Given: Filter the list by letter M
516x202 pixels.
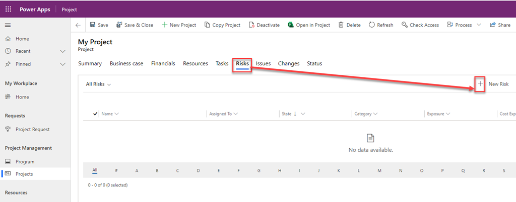Looking at the screenshot, I should 380,171.
